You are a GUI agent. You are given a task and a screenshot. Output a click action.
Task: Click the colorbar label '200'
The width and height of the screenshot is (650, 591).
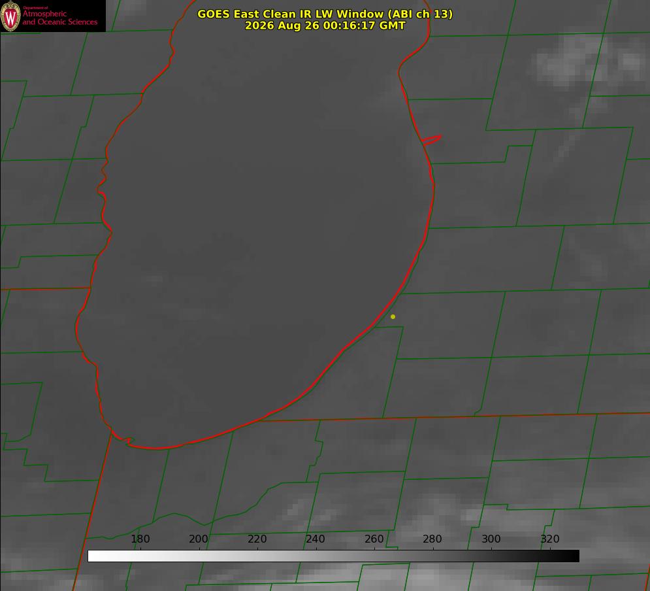199,539
